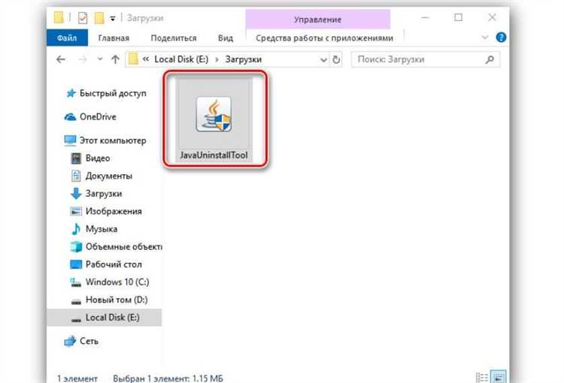This screenshot has height=383, width=564.
Task: Open the recent locations dropdown
Action: point(100,59)
